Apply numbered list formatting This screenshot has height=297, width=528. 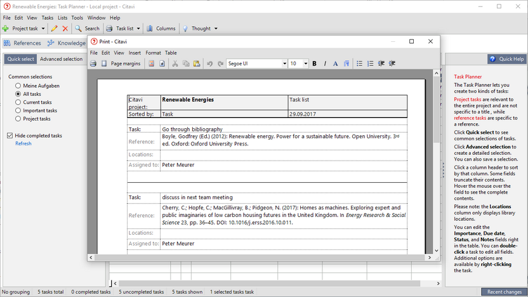tap(371, 63)
